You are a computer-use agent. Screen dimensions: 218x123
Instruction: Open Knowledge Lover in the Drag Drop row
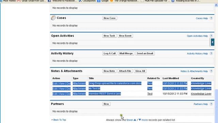click(x=201, y=83)
